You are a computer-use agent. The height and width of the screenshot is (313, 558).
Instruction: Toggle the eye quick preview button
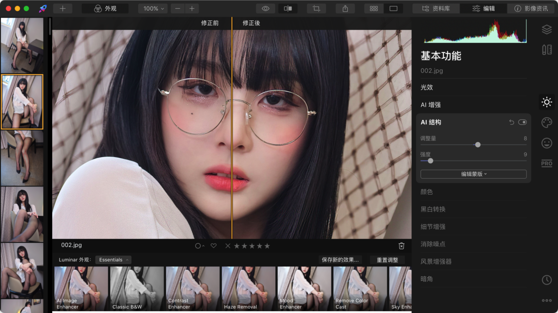pos(266,8)
